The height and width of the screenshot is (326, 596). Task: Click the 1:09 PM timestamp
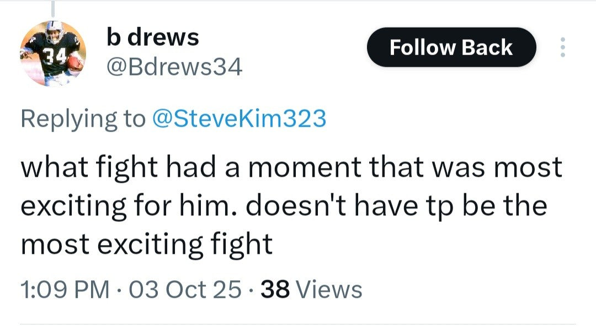coord(65,289)
